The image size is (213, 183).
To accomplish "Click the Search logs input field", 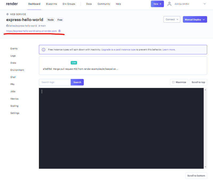I will pyautogui.click(x=55, y=82).
